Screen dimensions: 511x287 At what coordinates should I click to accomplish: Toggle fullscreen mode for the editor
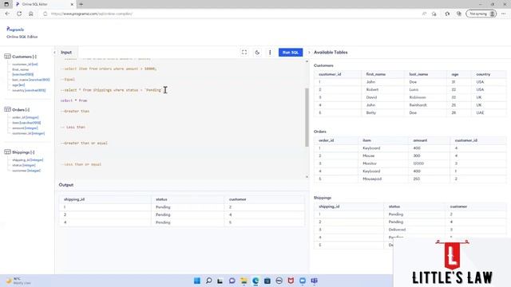coord(244,53)
